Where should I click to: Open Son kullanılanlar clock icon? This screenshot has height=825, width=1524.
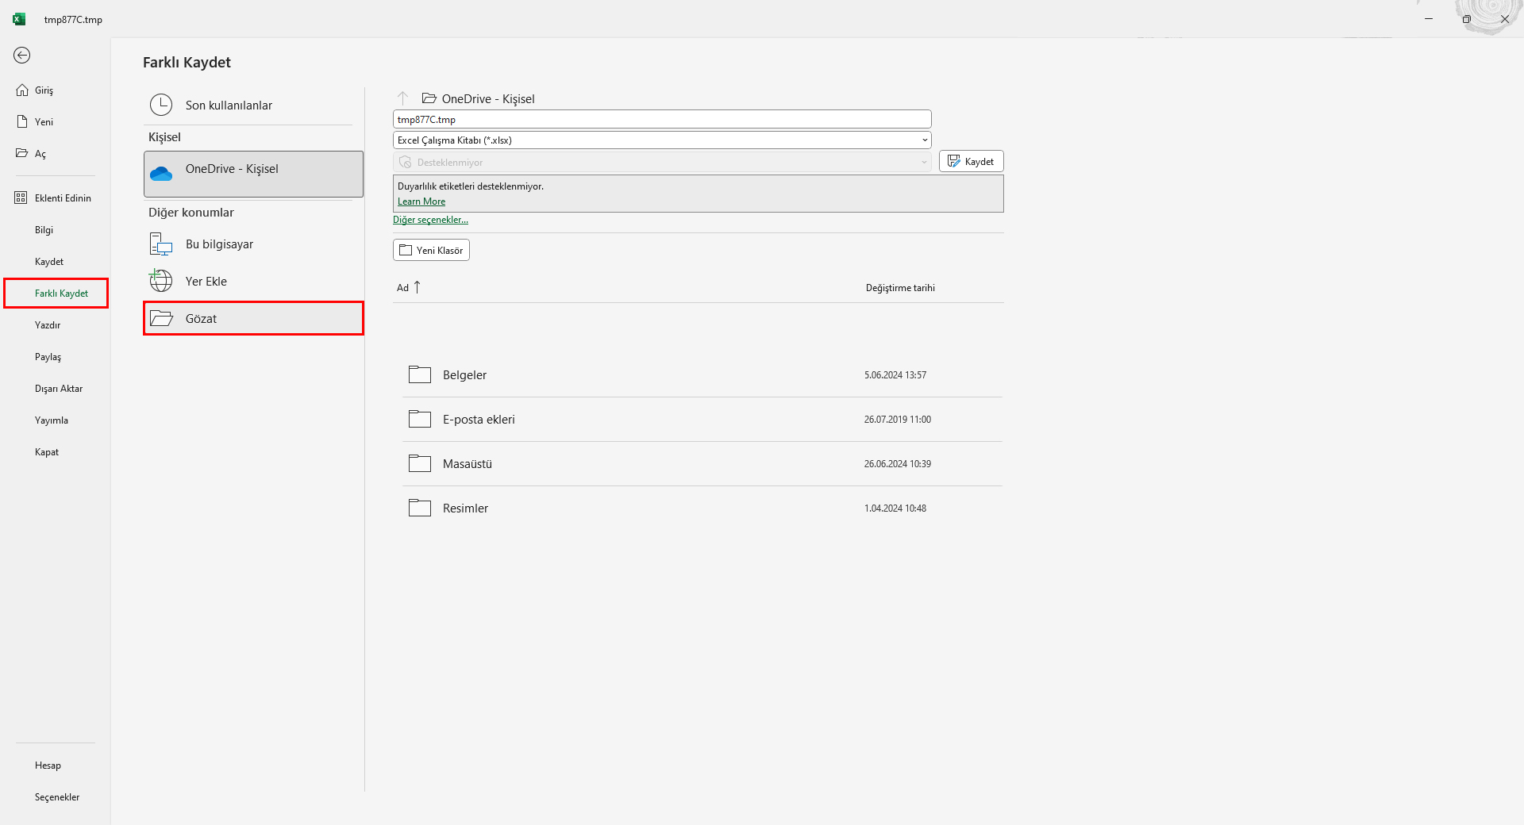point(161,105)
